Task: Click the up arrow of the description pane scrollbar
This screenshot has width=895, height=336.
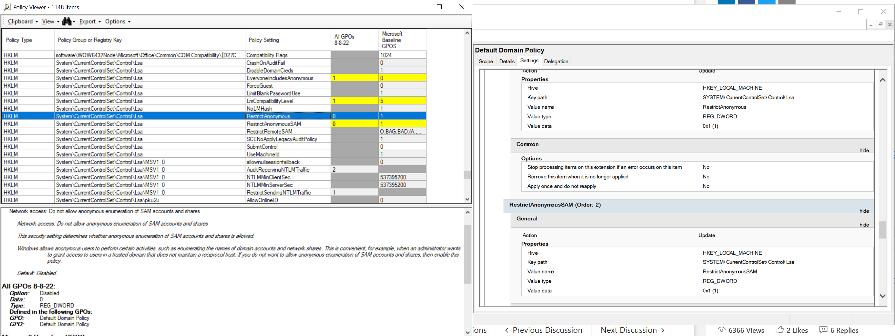Action: point(467,212)
